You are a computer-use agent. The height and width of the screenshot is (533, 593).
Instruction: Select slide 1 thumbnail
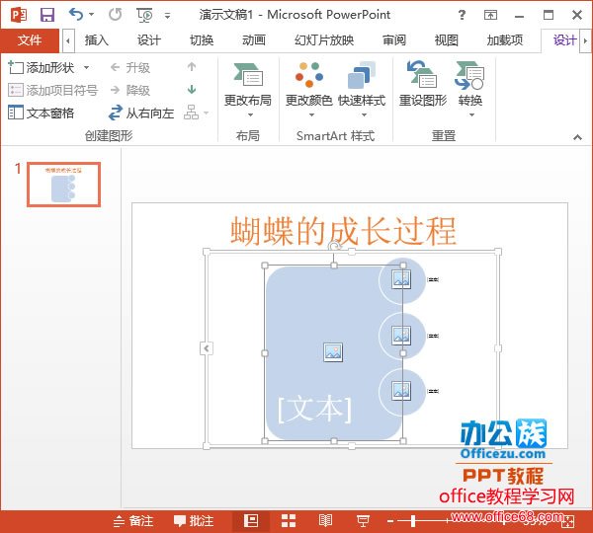(63, 185)
